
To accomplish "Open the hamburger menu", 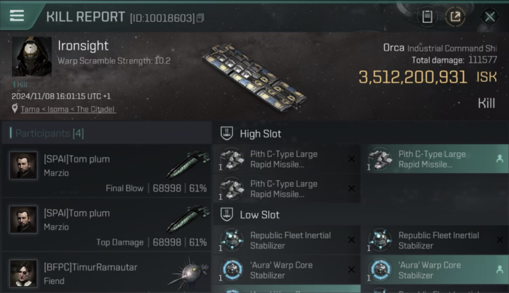I will click(17, 16).
